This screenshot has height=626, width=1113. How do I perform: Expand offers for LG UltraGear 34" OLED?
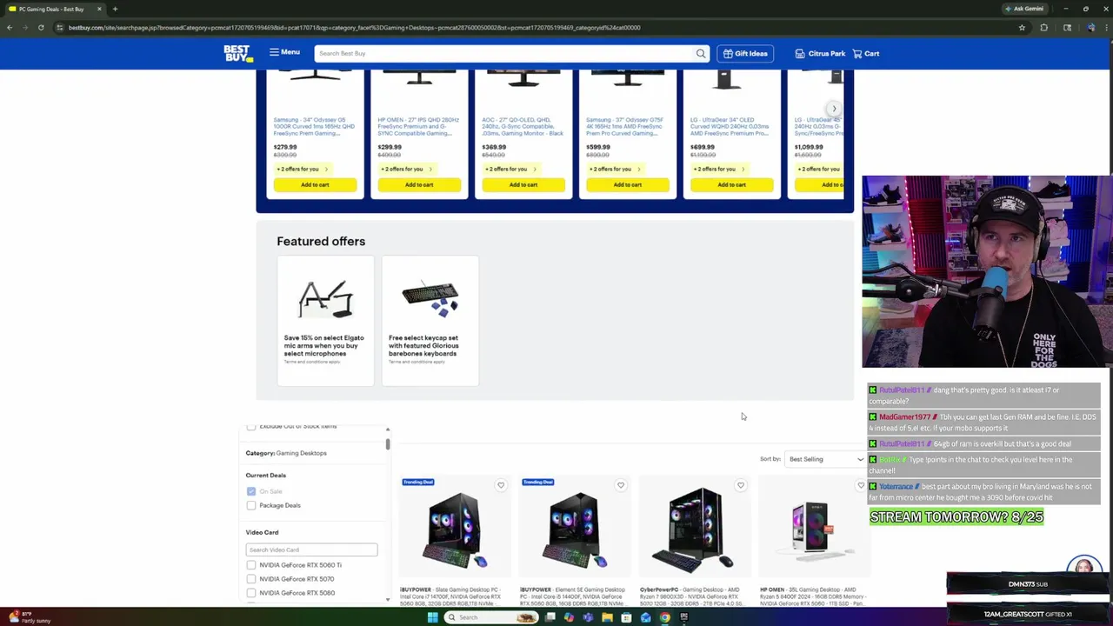tap(719, 169)
